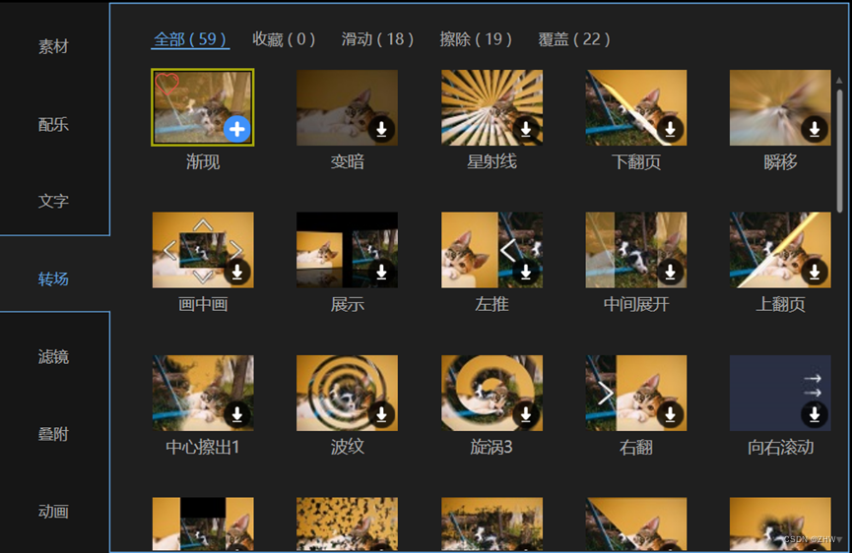Open the 滤镜 sidebar section

tap(53, 356)
